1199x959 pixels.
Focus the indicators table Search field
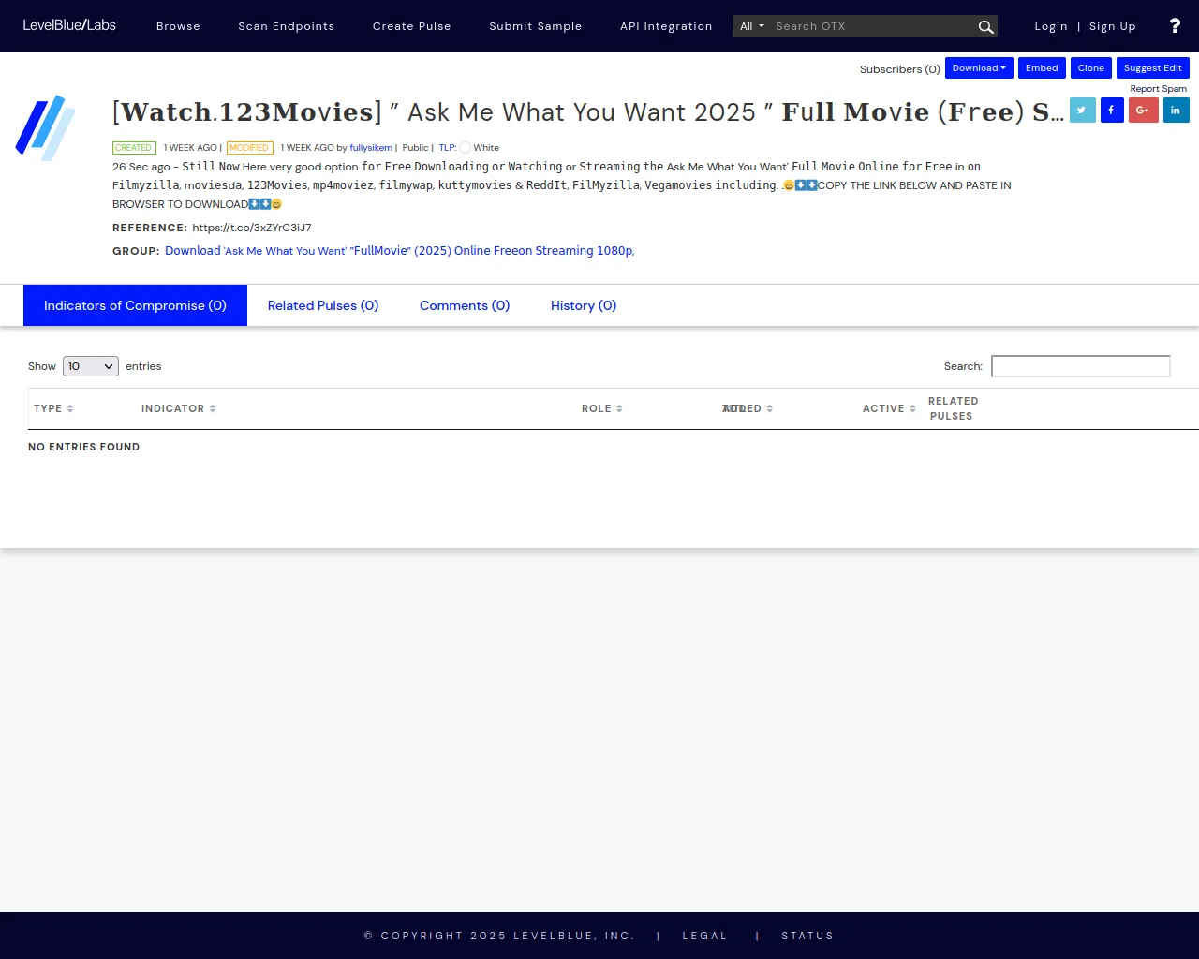pos(1081,366)
